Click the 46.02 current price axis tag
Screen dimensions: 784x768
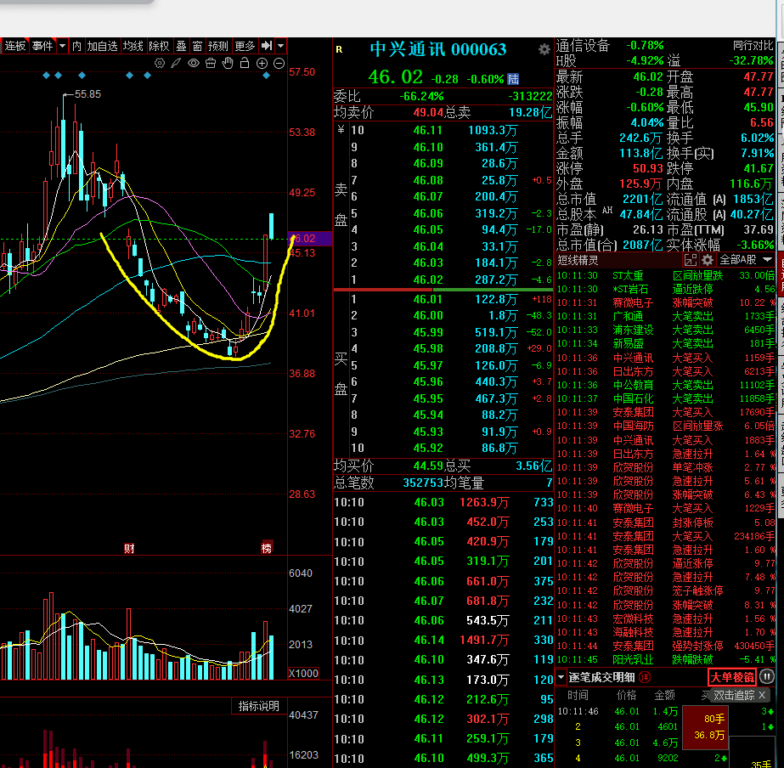tap(310, 239)
